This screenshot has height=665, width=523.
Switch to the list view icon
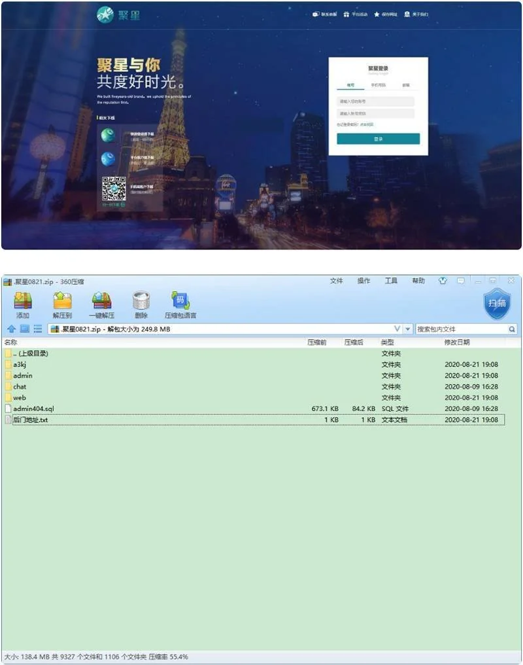coord(37,329)
